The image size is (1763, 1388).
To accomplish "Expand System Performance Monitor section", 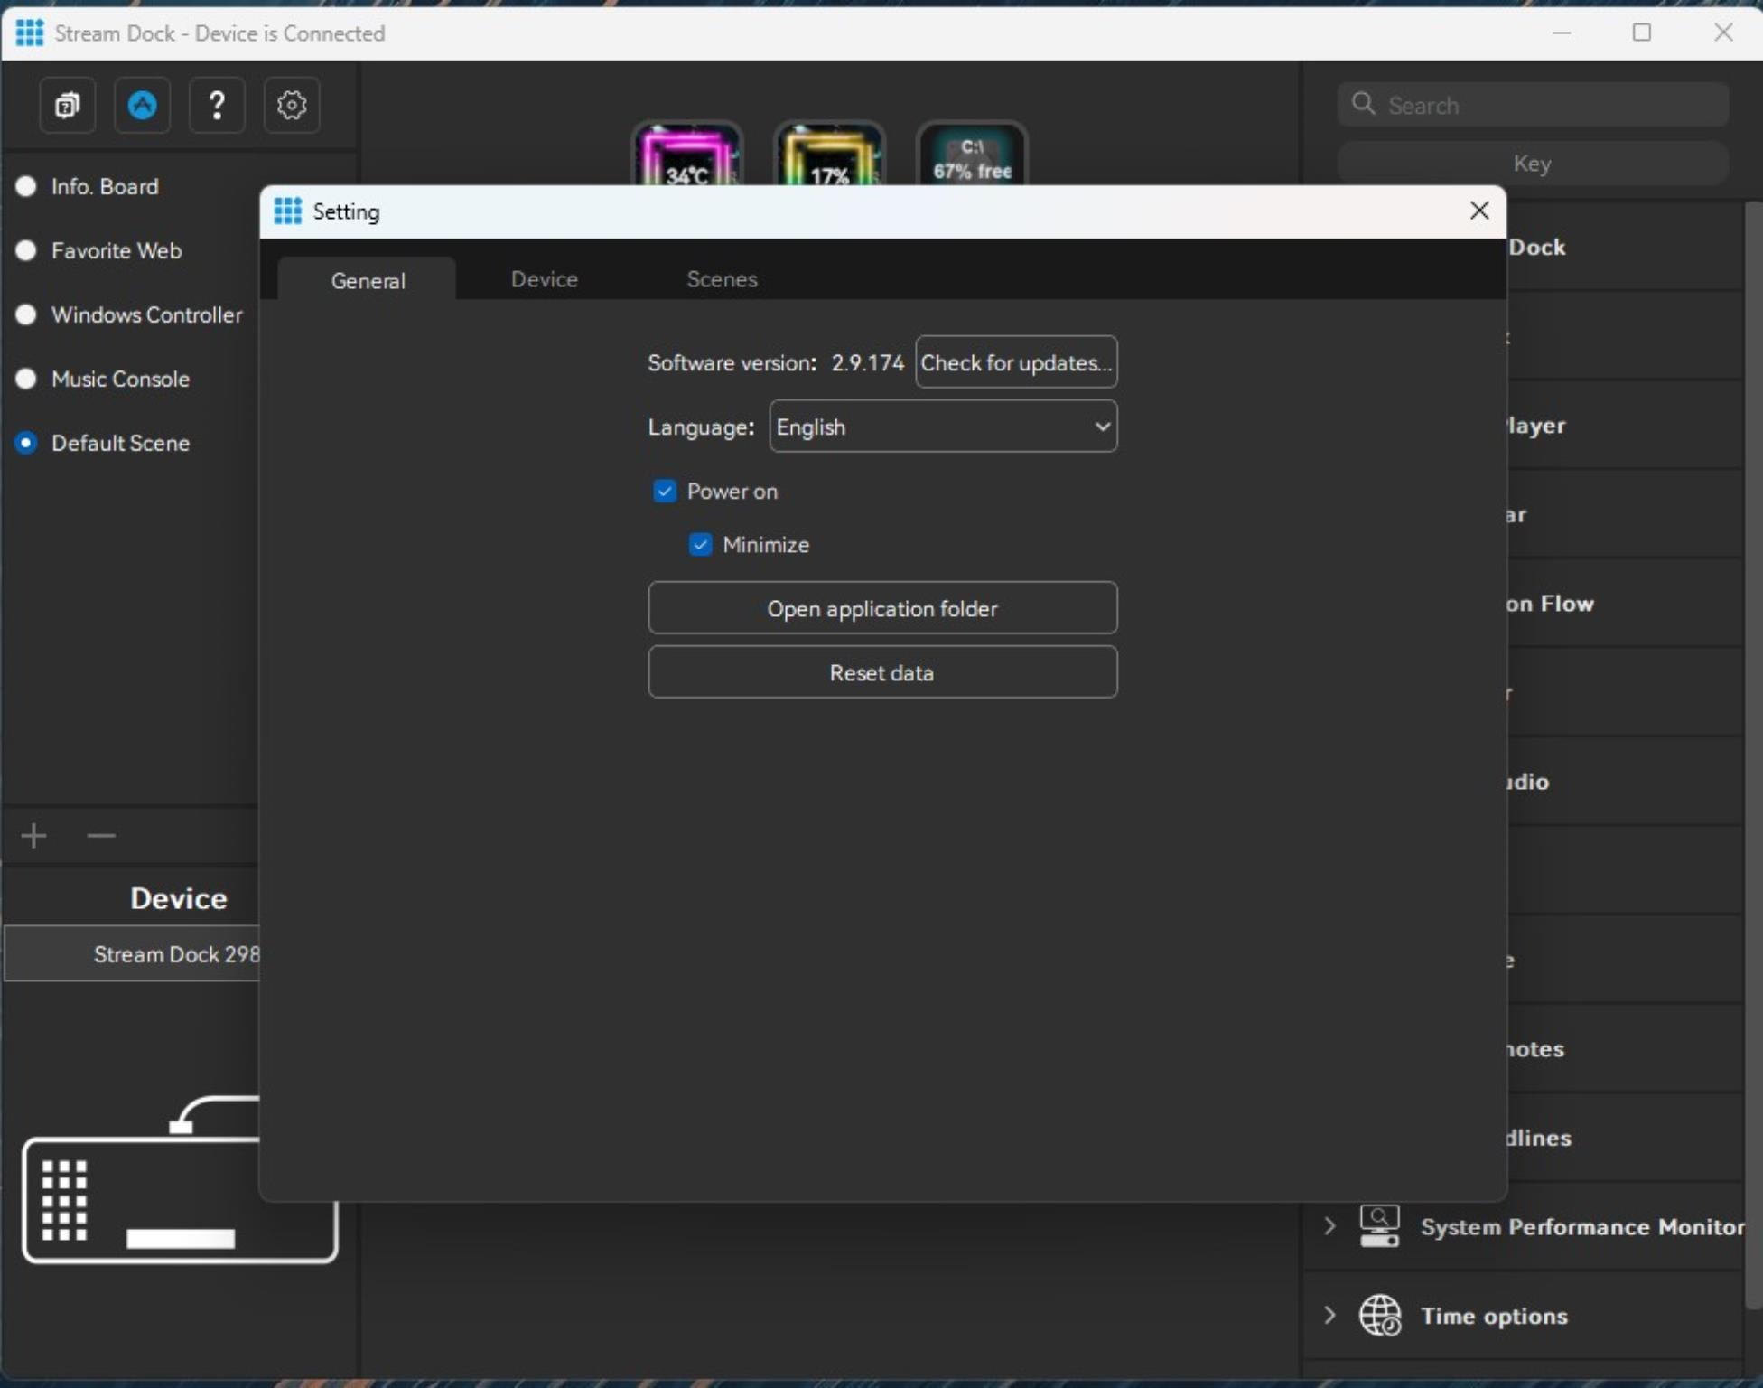I will (1327, 1227).
